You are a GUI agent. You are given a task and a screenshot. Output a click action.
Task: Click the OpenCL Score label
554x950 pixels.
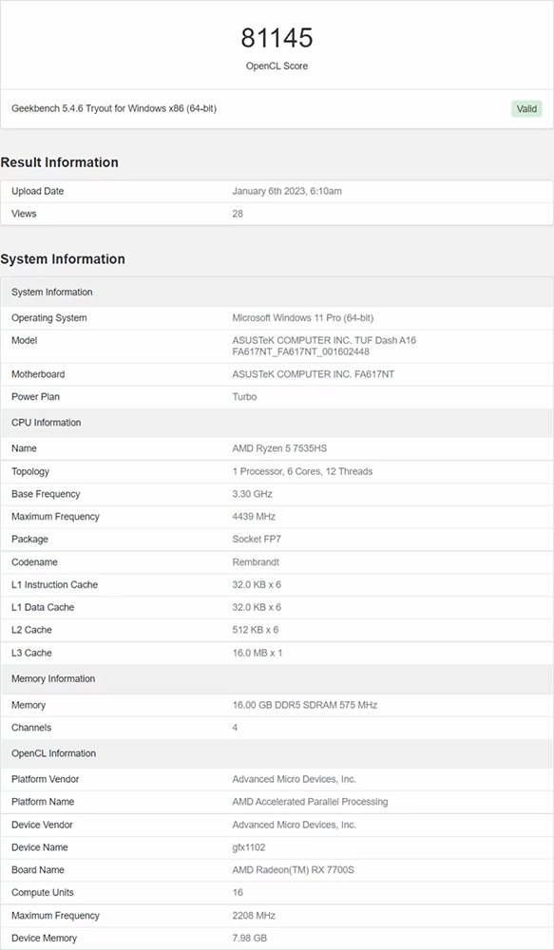[277, 66]
